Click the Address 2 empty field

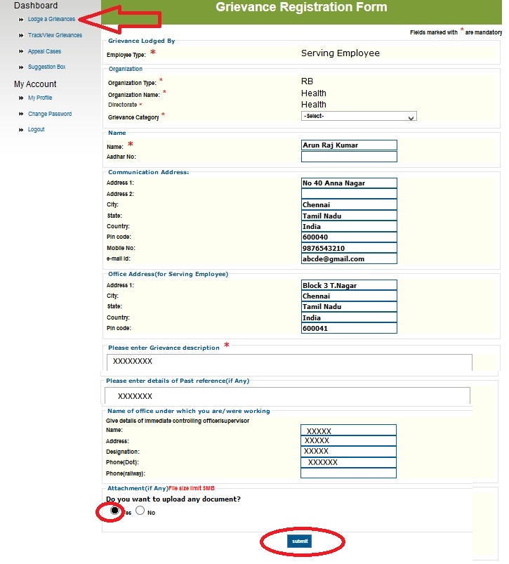pos(349,194)
